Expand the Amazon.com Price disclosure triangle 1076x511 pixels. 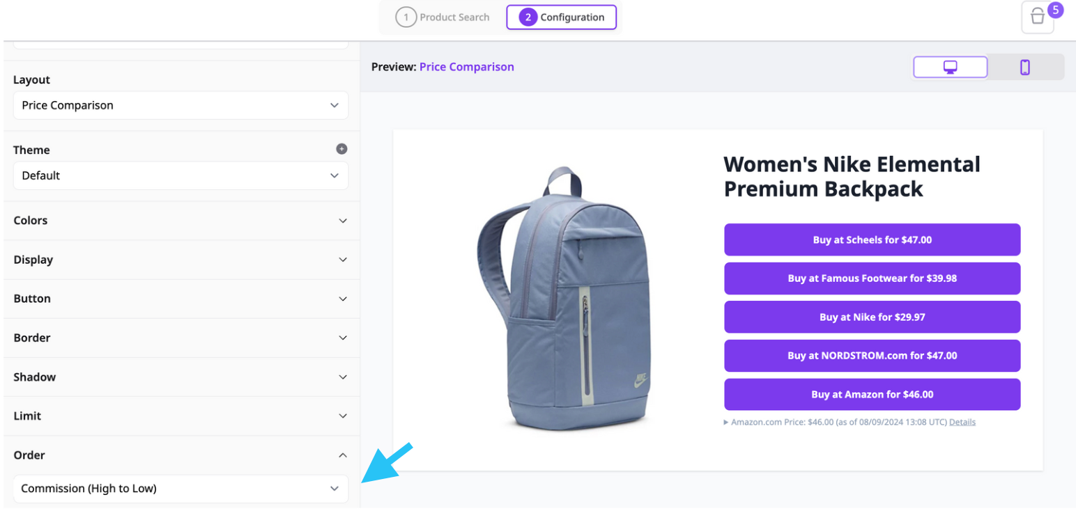coord(726,423)
